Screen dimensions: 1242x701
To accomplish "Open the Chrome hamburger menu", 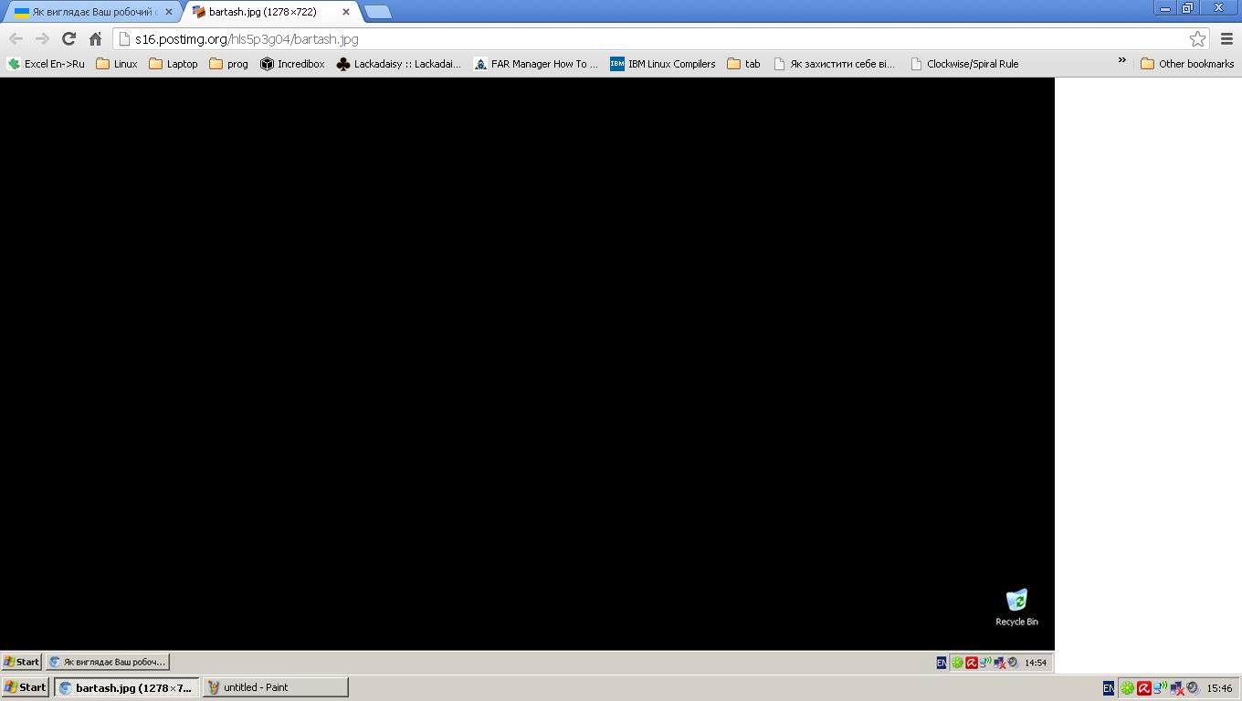I will click(x=1226, y=38).
